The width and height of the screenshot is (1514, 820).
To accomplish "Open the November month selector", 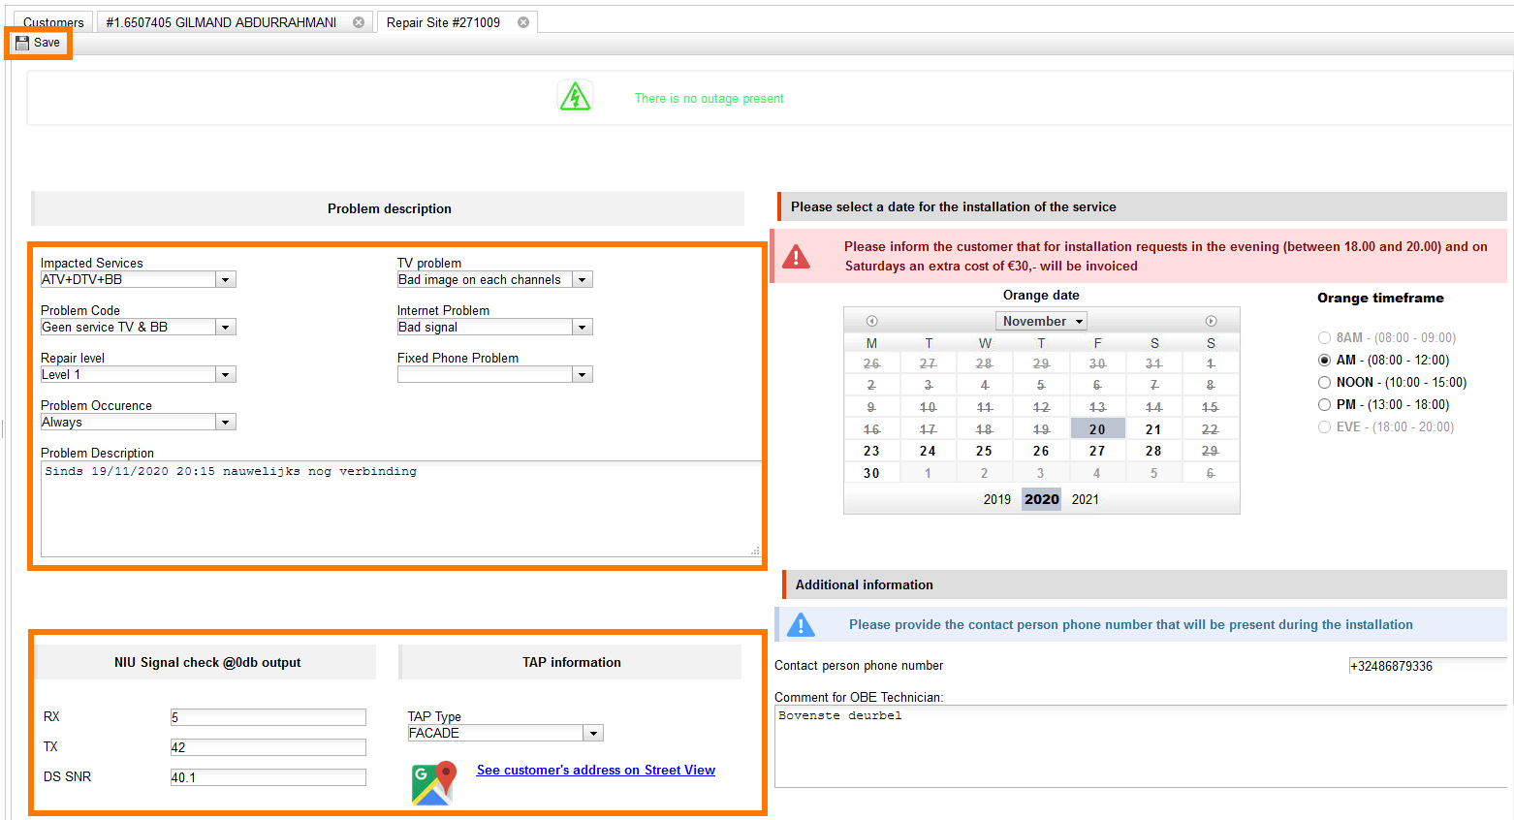I will (x=1041, y=321).
